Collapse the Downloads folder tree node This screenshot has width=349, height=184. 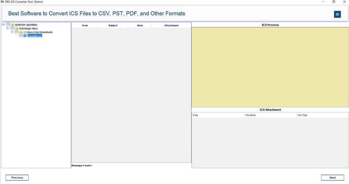pos(12,32)
